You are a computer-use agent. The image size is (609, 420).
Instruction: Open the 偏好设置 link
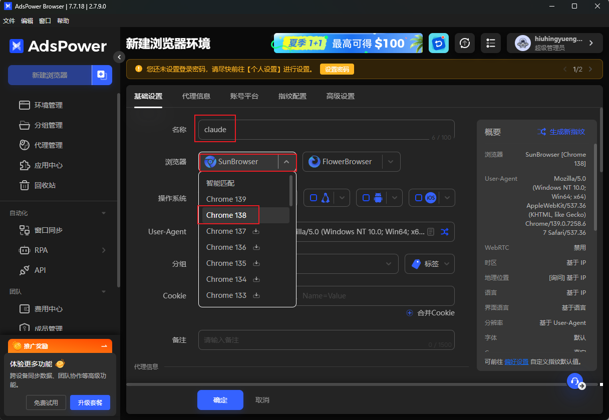point(516,361)
